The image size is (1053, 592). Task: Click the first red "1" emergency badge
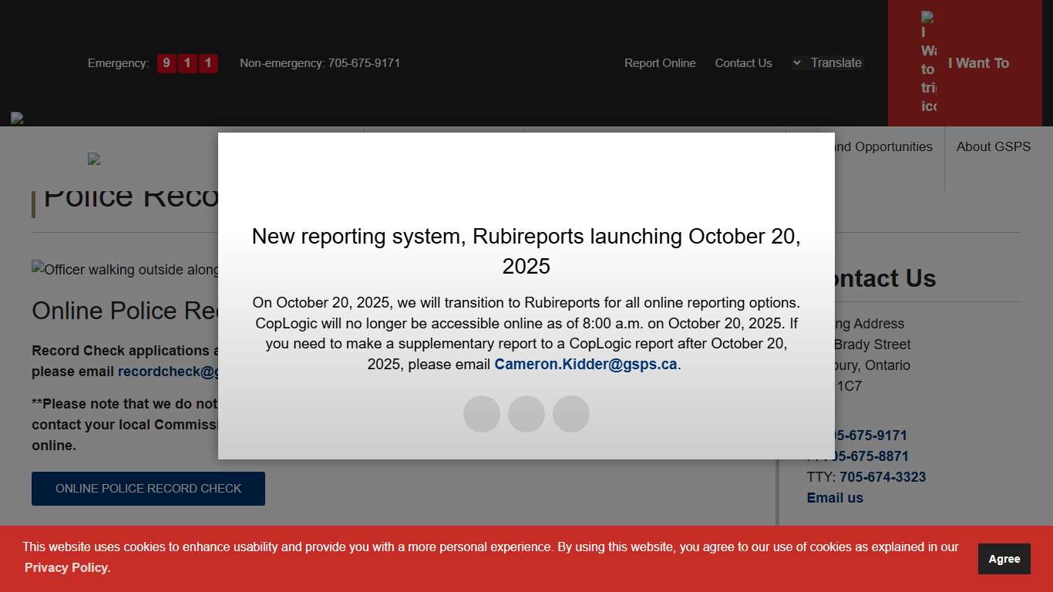(x=187, y=63)
